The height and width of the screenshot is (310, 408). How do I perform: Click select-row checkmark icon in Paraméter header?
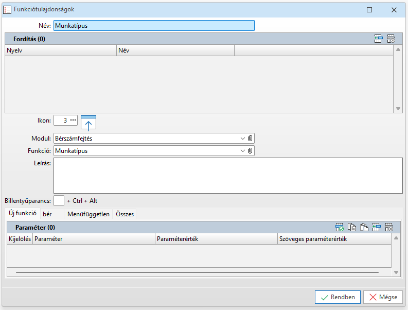pyautogui.click(x=339, y=227)
